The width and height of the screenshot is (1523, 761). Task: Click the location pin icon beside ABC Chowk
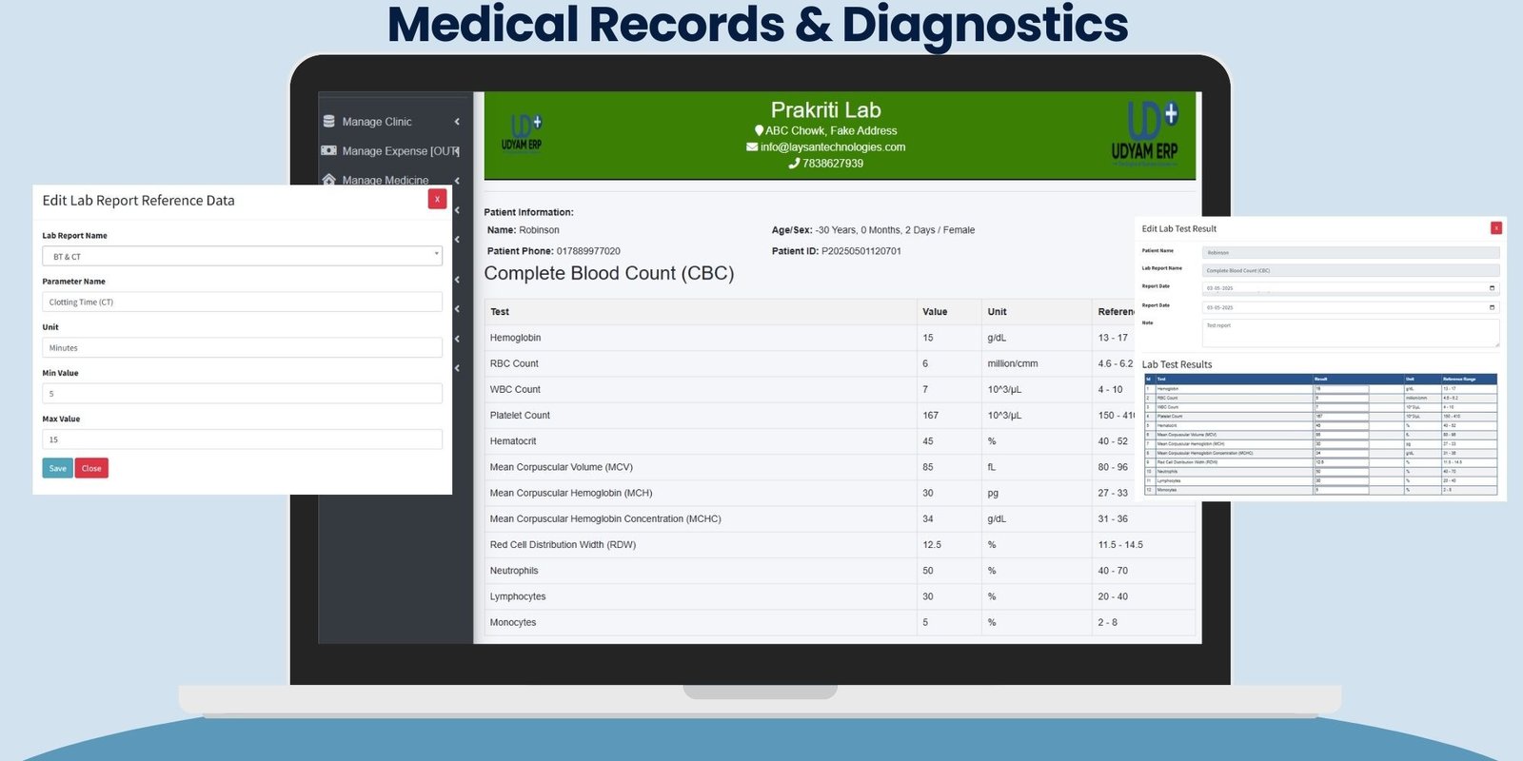(x=759, y=131)
